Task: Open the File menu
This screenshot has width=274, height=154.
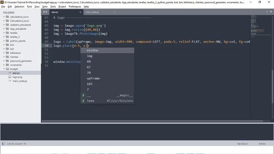Action: click(x=3, y=7)
